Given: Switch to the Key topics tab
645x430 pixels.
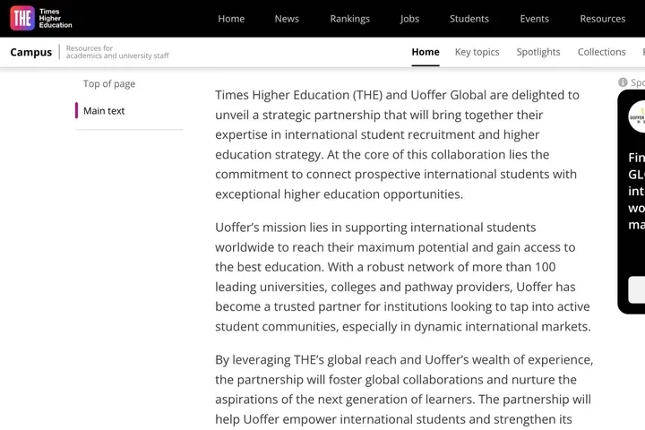Looking at the screenshot, I should (x=477, y=52).
